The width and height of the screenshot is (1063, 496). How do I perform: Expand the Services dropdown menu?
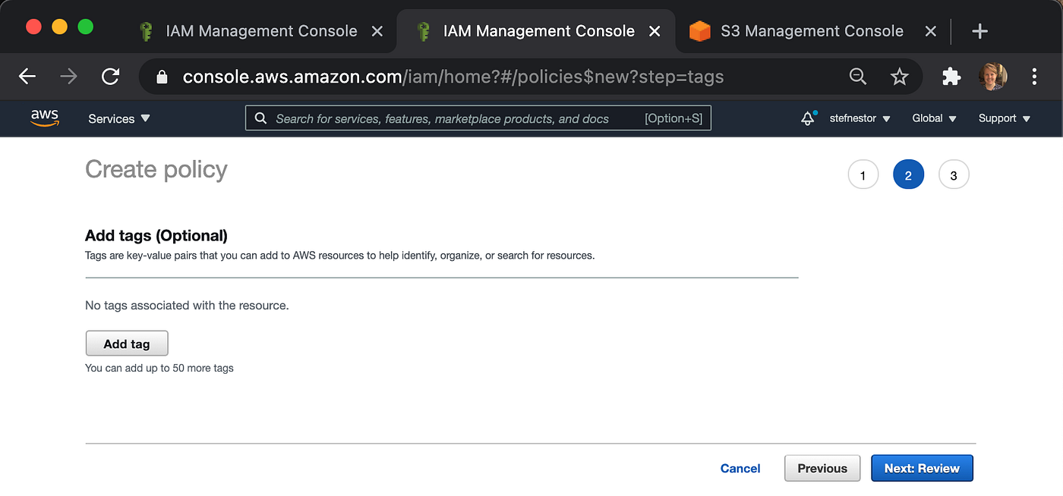(x=119, y=118)
